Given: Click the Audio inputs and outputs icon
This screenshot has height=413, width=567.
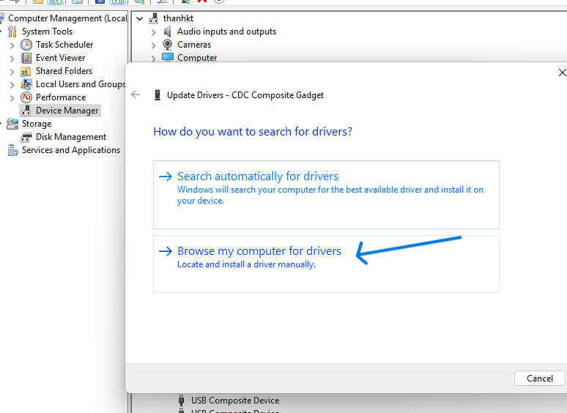Looking at the screenshot, I should pos(168,31).
